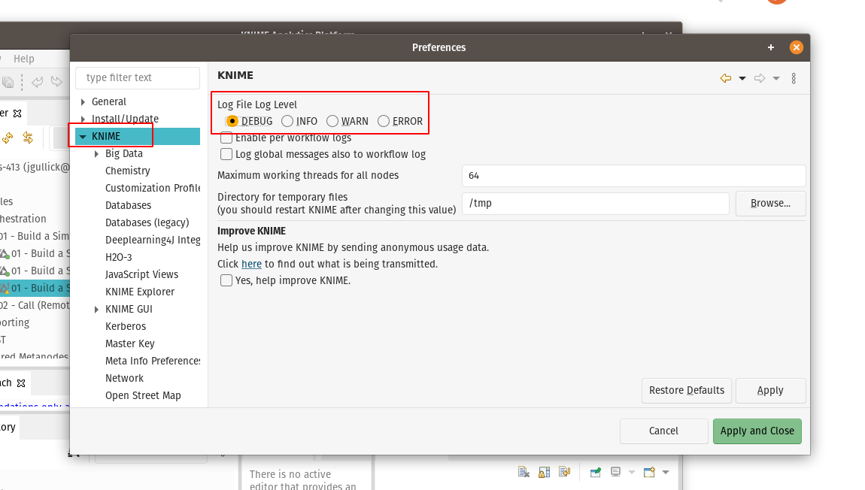Expand the Big Data tree node
This screenshot has width=865, height=490.
pyautogui.click(x=96, y=154)
